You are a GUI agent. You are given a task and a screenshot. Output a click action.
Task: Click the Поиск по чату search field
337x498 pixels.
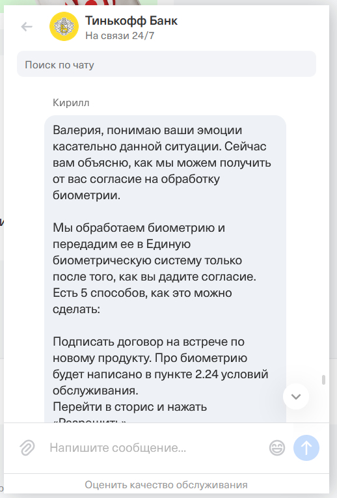[167, 64]
